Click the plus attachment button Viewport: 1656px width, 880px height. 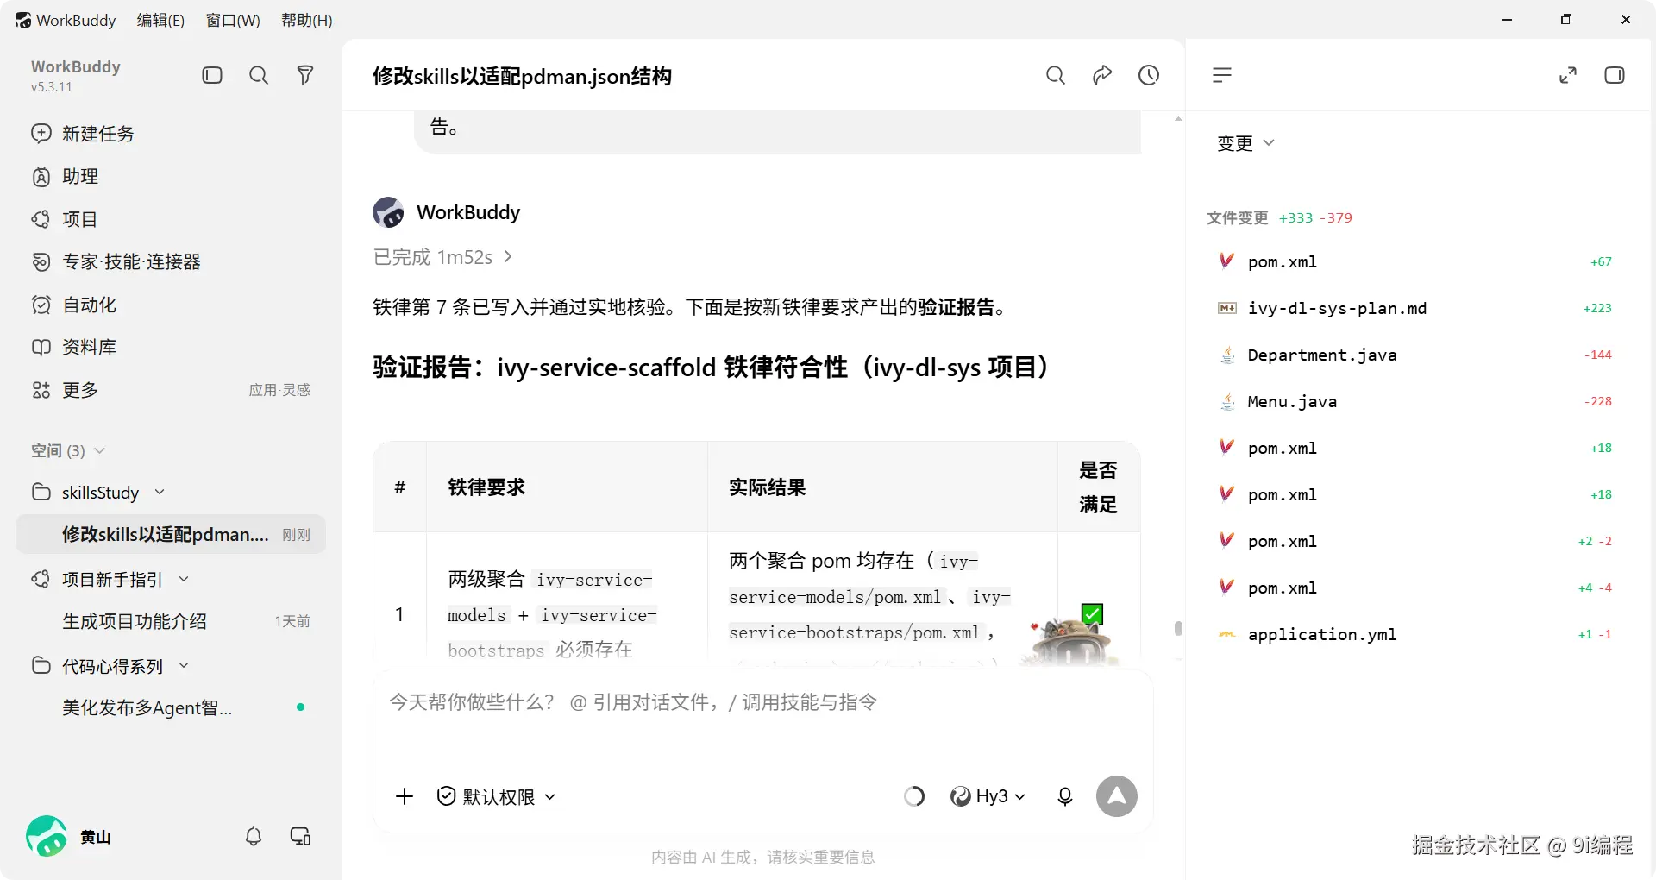tap(404, 796)
